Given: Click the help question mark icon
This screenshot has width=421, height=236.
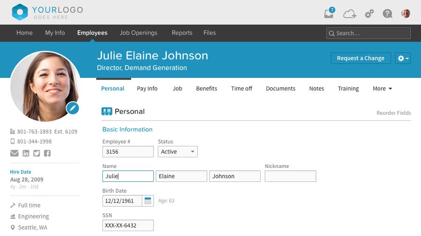Looking at the screenshot, I should pos(387,14).
